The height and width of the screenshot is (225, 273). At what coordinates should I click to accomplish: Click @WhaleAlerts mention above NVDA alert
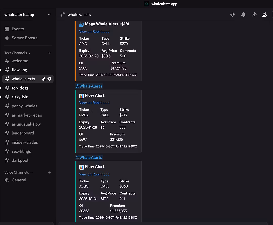tap(89, 86)
